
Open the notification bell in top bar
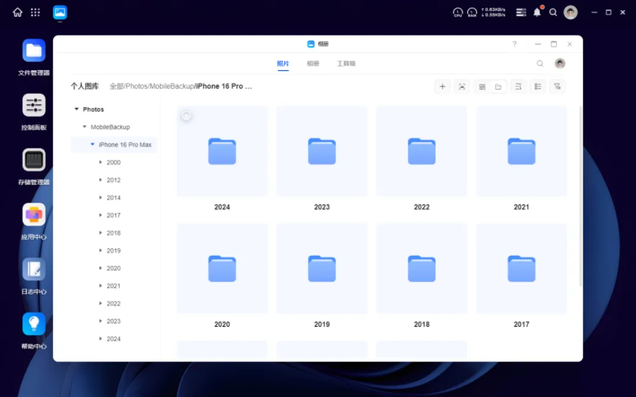[537, 12]
